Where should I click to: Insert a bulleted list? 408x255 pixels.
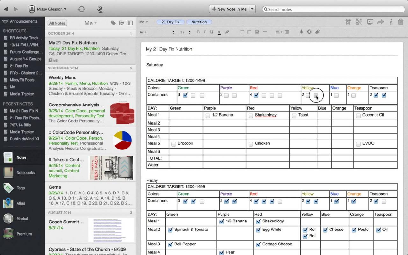click(242, 32)
